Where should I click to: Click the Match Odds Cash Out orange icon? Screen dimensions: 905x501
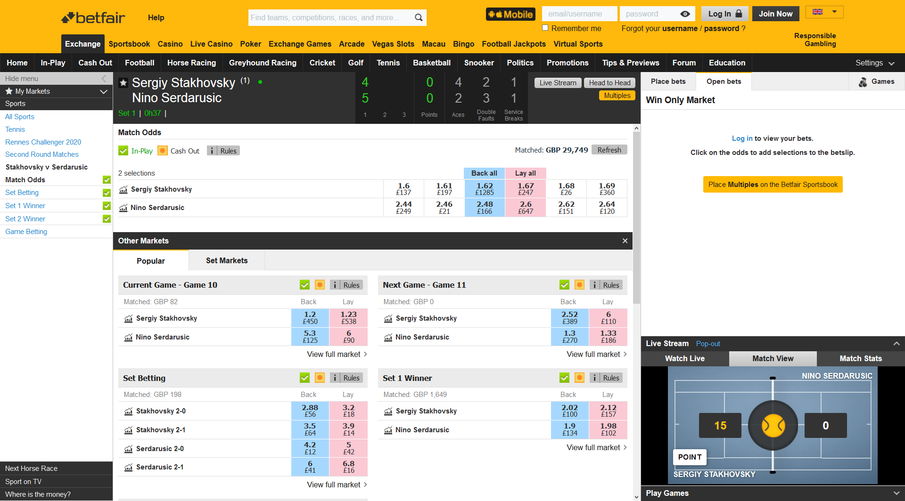tap(163, 151)
